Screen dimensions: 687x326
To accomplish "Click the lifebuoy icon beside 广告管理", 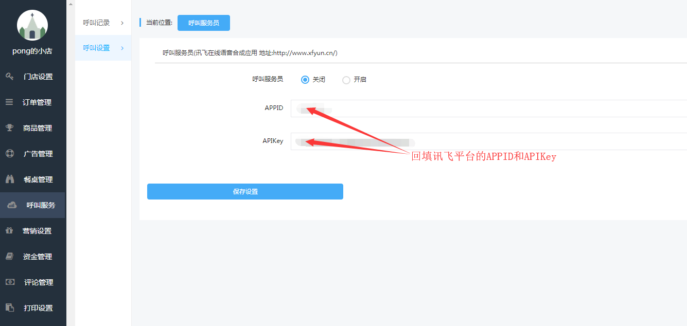I will click(9, 154).
